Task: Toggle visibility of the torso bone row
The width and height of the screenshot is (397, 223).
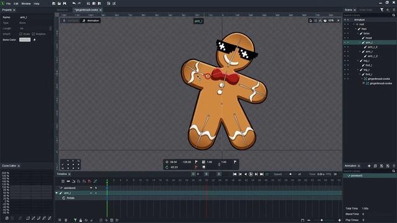Action: (x=345, y=33)
